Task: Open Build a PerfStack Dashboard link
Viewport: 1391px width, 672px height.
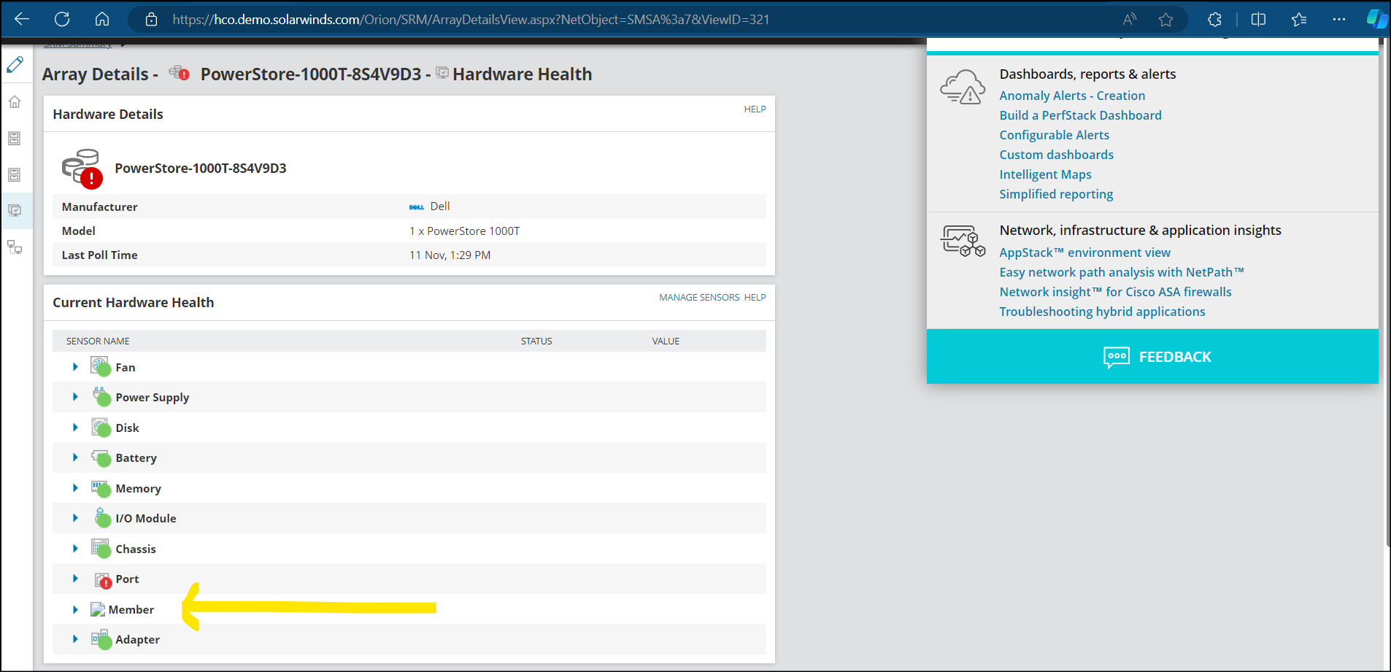Action: click(x=1080, y=115)
